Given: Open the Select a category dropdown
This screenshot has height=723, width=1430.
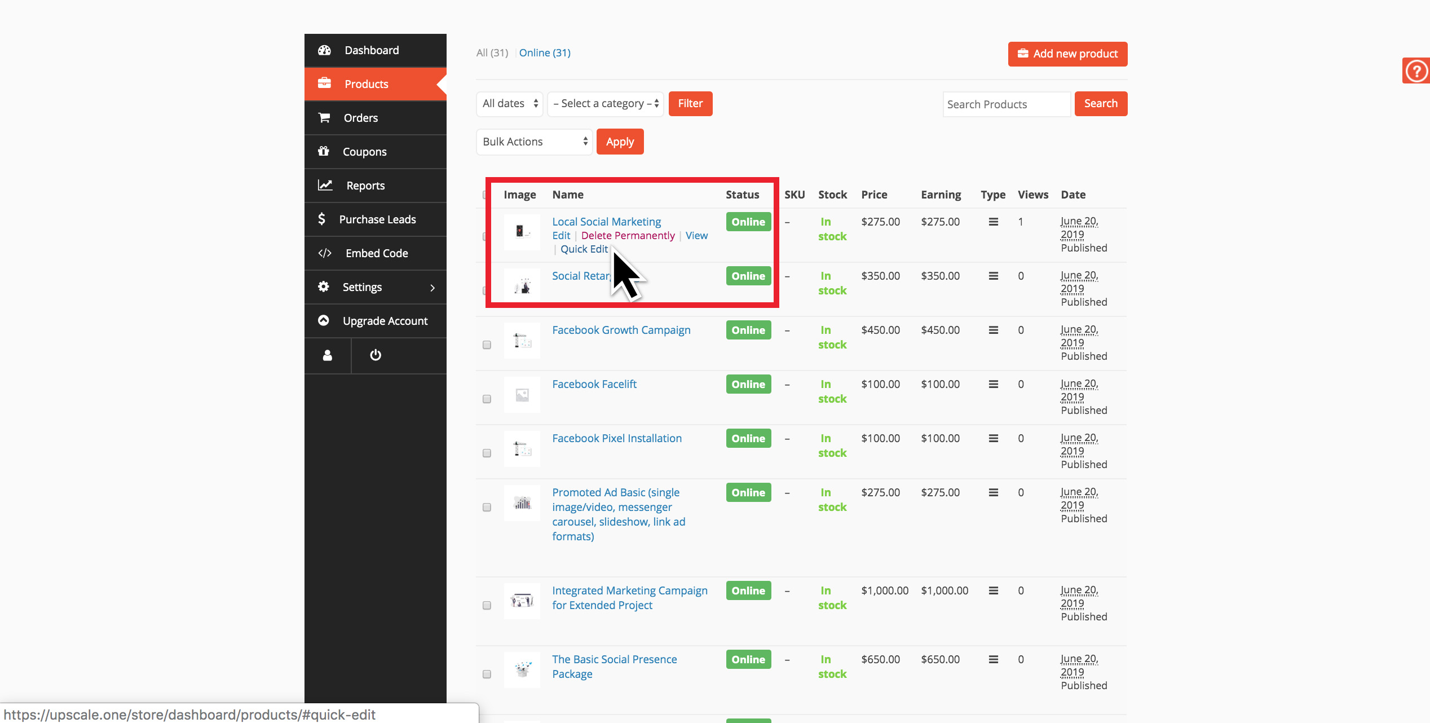Looking at the screenshot, I should (x=606, y=104).
